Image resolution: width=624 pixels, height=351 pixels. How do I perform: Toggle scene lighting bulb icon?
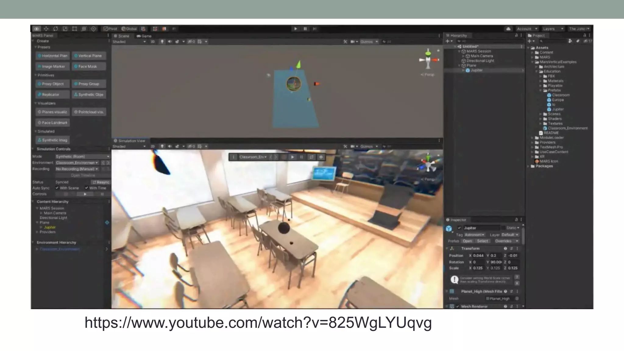tap(162, 41)
